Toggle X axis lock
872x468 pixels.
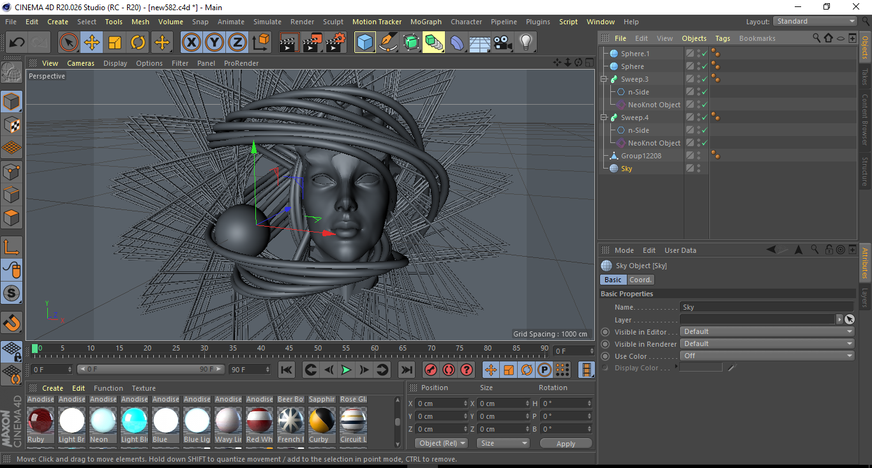191,43
